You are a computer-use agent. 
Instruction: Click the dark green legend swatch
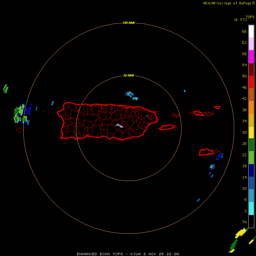coord(251,145)
